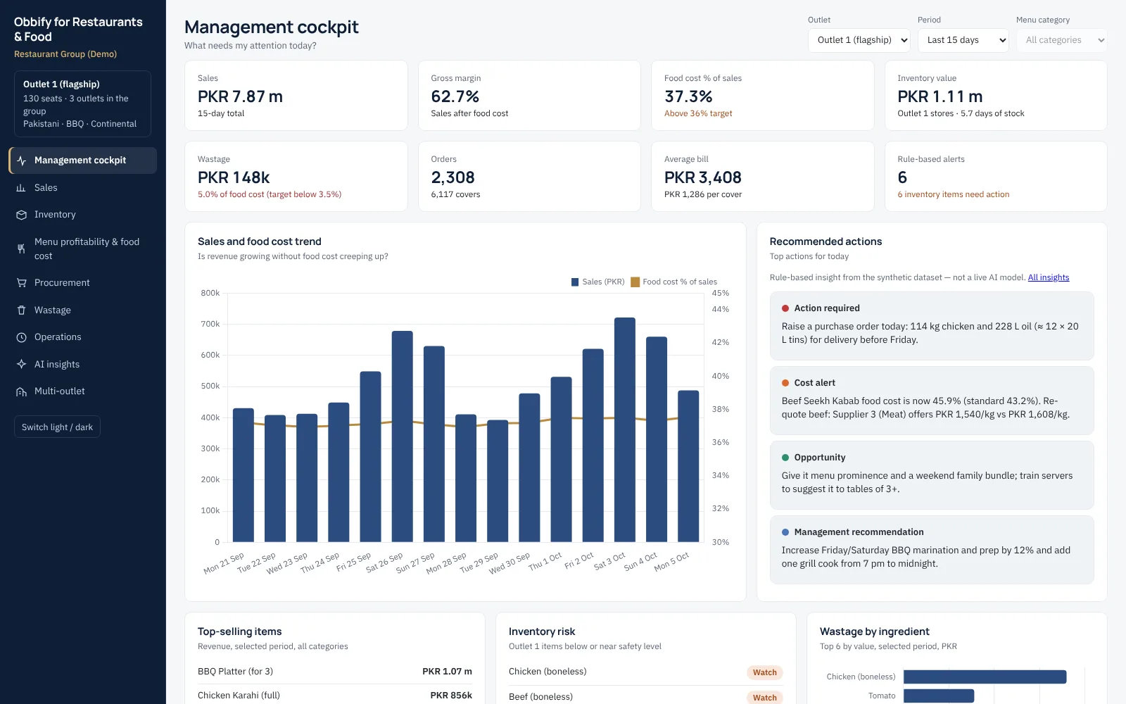This screenshot has width=1126, height=704.
Task: Follow the All insights link
Action: (1048, 277)
